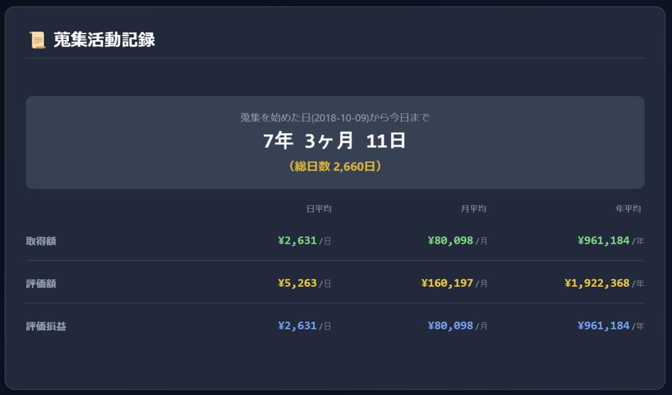Click the start date 2018-10-09 text
Viewport: 672px width, 395px height.
tap(336, 116)
